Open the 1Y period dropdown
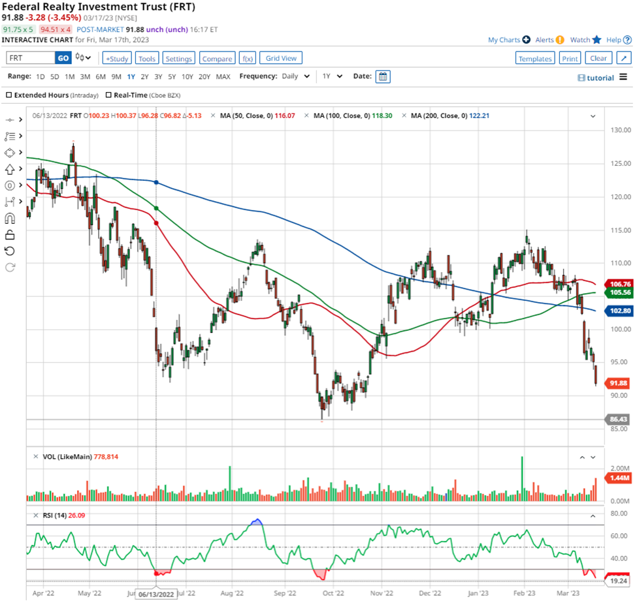Screen dimensions: 637x603 (333, 76)
